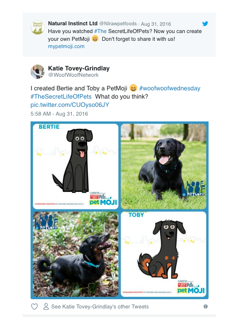
Task: Open the #TheSecretLifeOfPets hashtag in Katie's tweet
Action: click(x=61, y=97)
